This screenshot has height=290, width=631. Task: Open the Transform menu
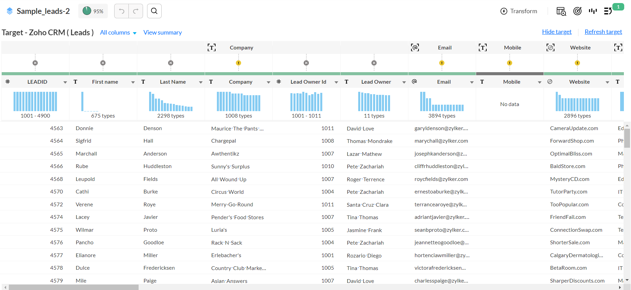pos(519,11)
